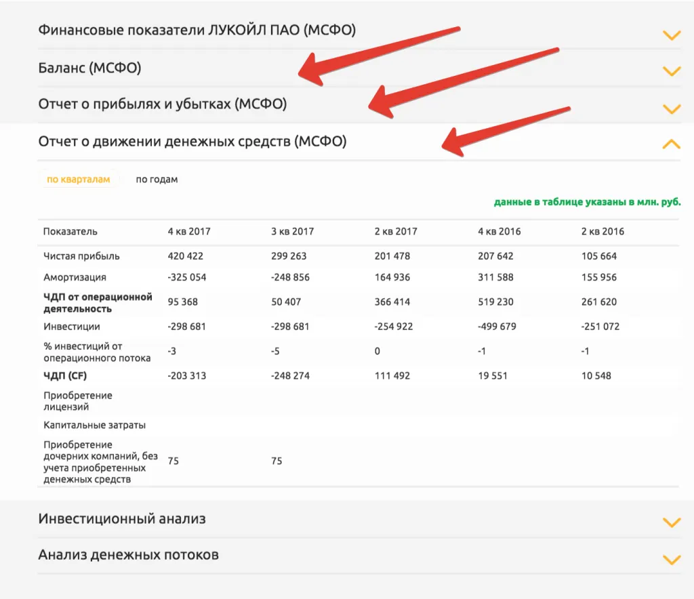Click the Показатель column header
Viewport: 694px width, 599px height.
click(x=70, y=231)
